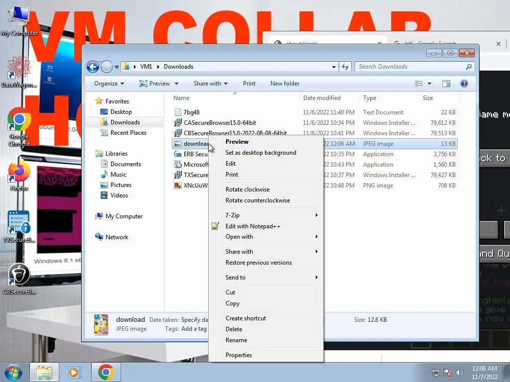Choose Set as desktop background

pyautogui.click(x=261, y=153)
